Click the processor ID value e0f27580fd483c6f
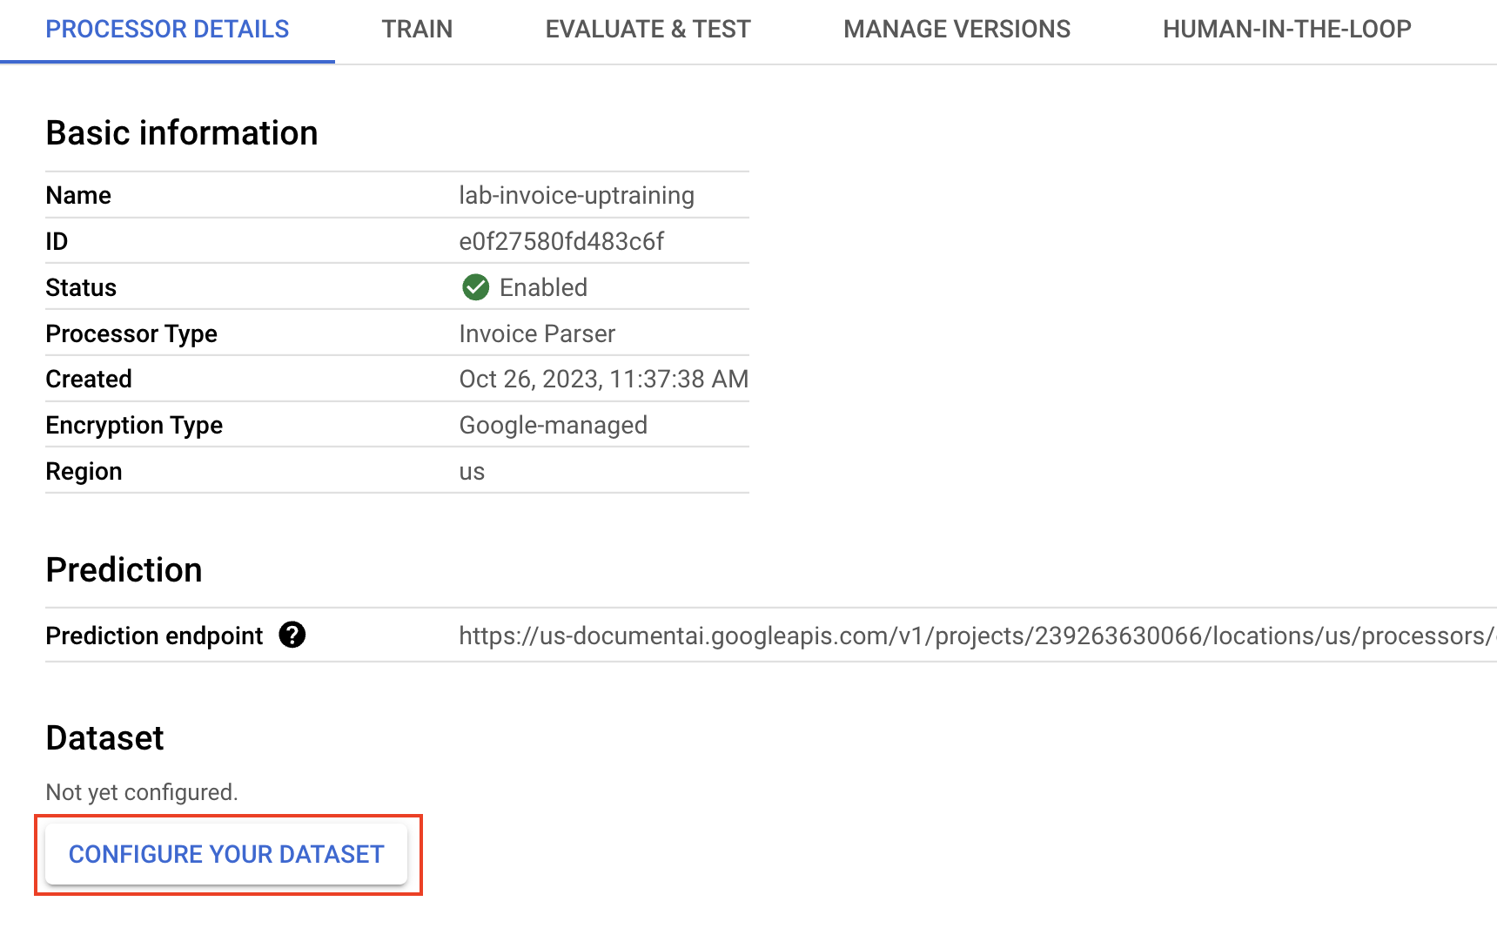The width and height of the screenshot is (1497, 935). (561, 242)
